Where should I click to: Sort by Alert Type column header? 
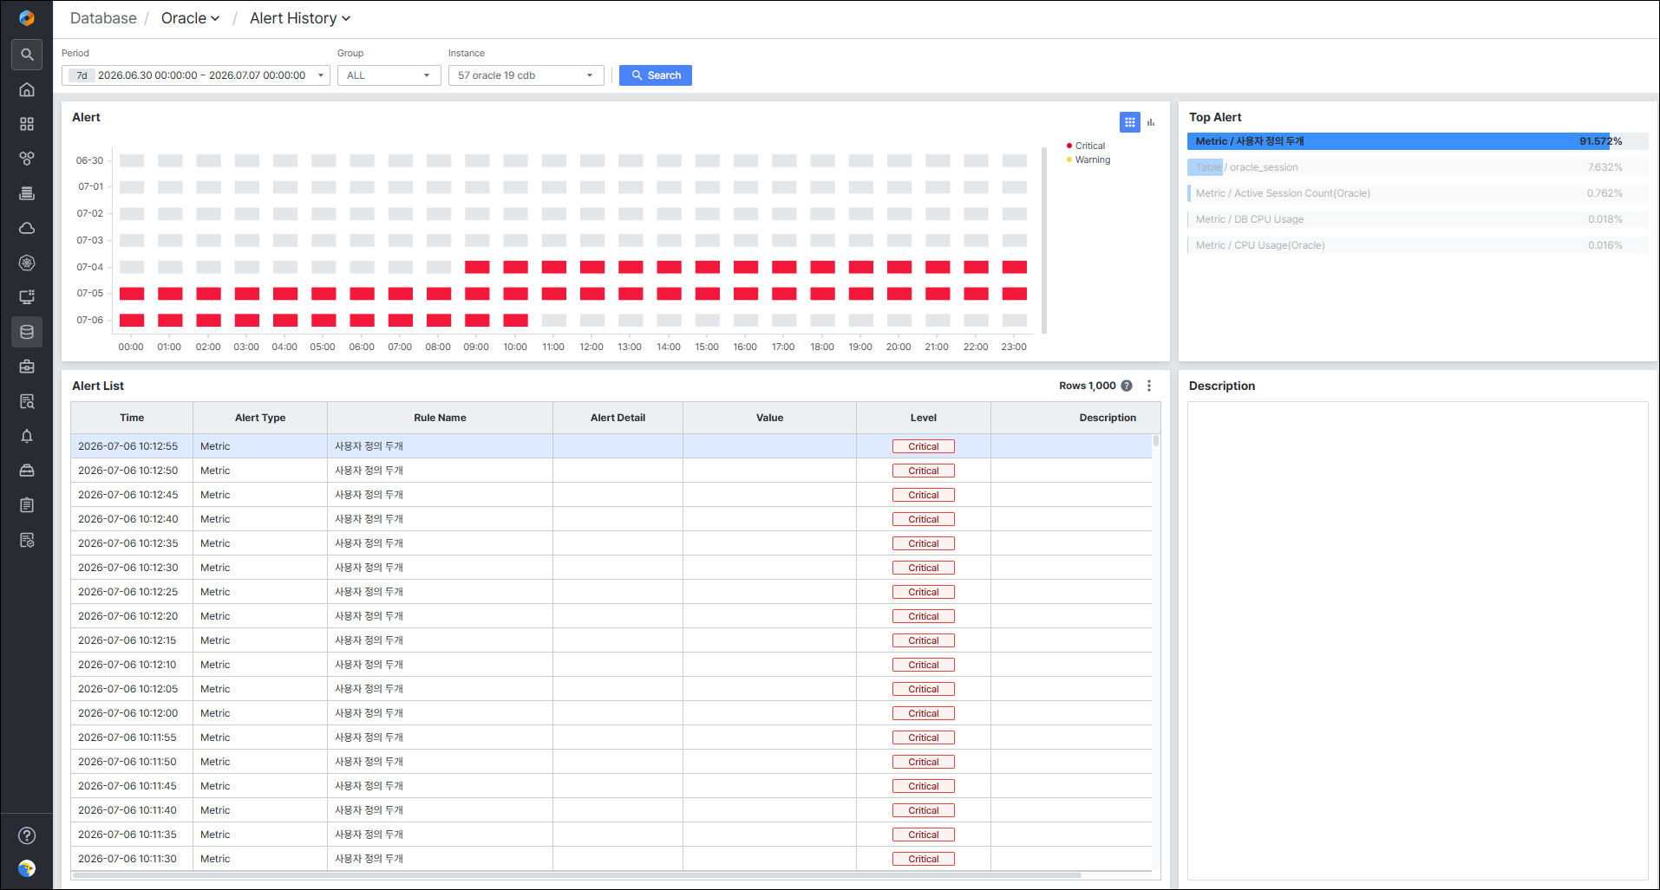tap(260, 418)
